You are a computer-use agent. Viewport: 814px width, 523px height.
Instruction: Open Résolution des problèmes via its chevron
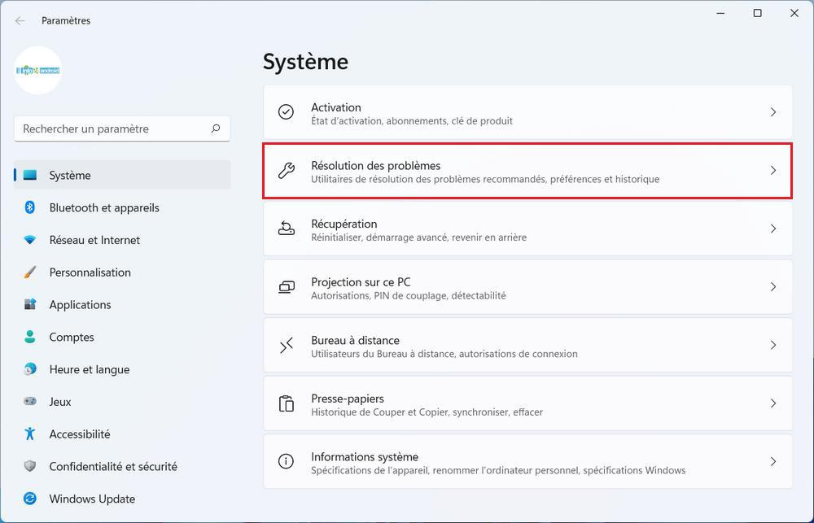click(x=773, y=170)
